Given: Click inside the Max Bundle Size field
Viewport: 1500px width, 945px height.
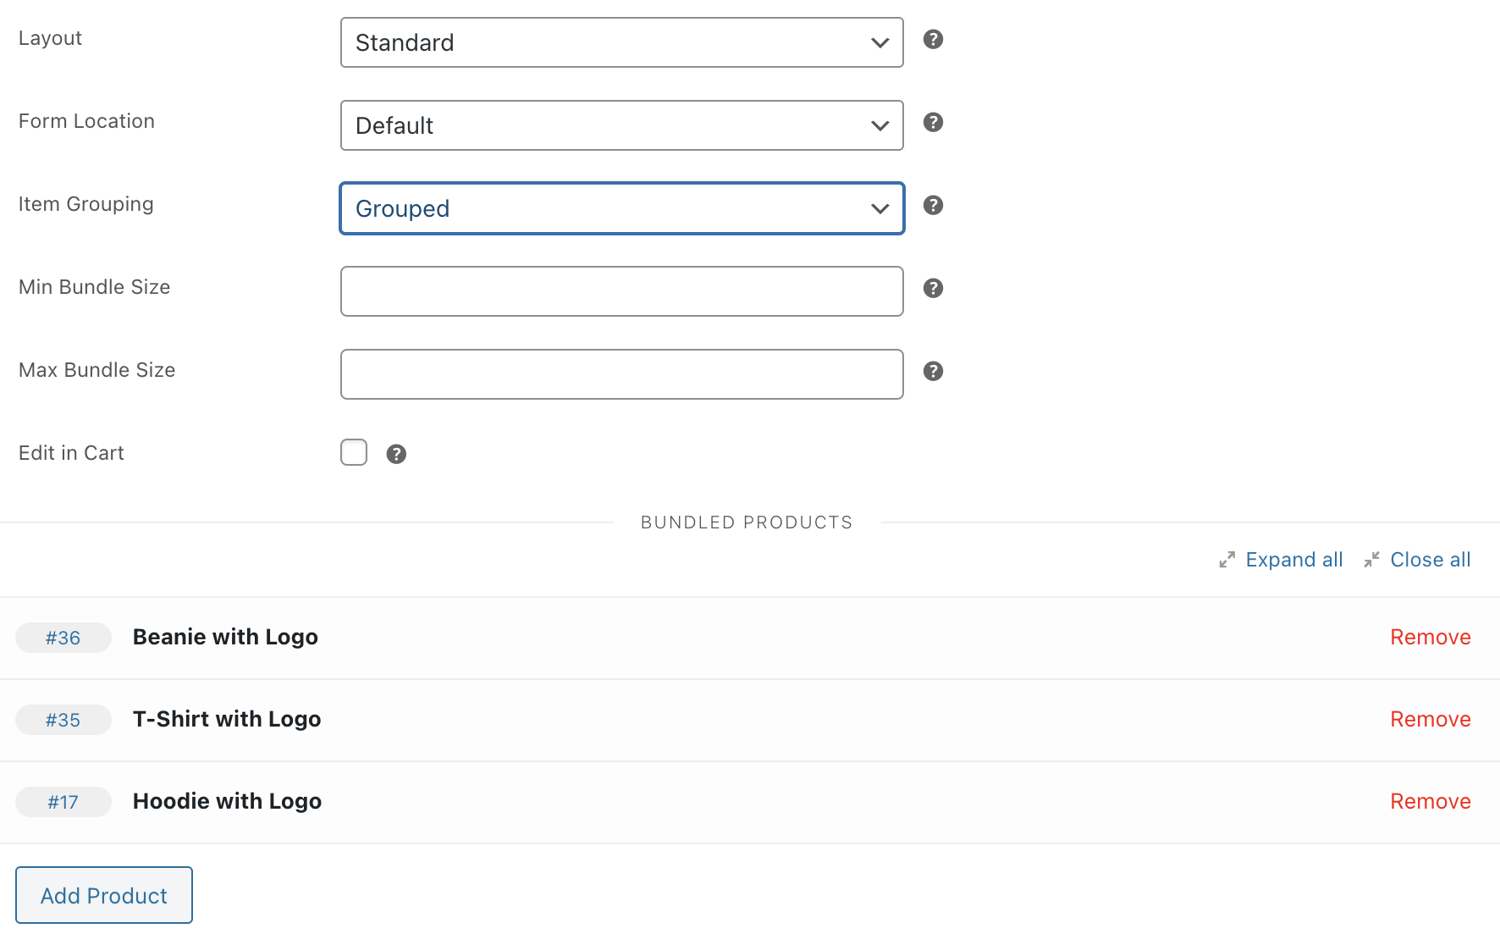Looking at the screenshot, I should point(621,374).
